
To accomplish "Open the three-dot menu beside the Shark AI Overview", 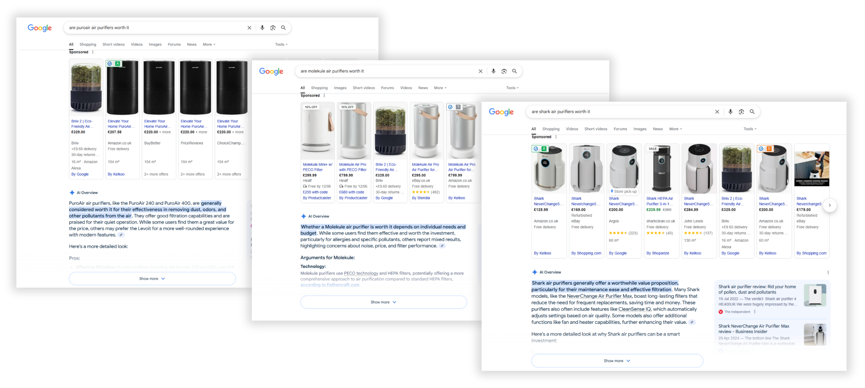I will coord(828,272).
